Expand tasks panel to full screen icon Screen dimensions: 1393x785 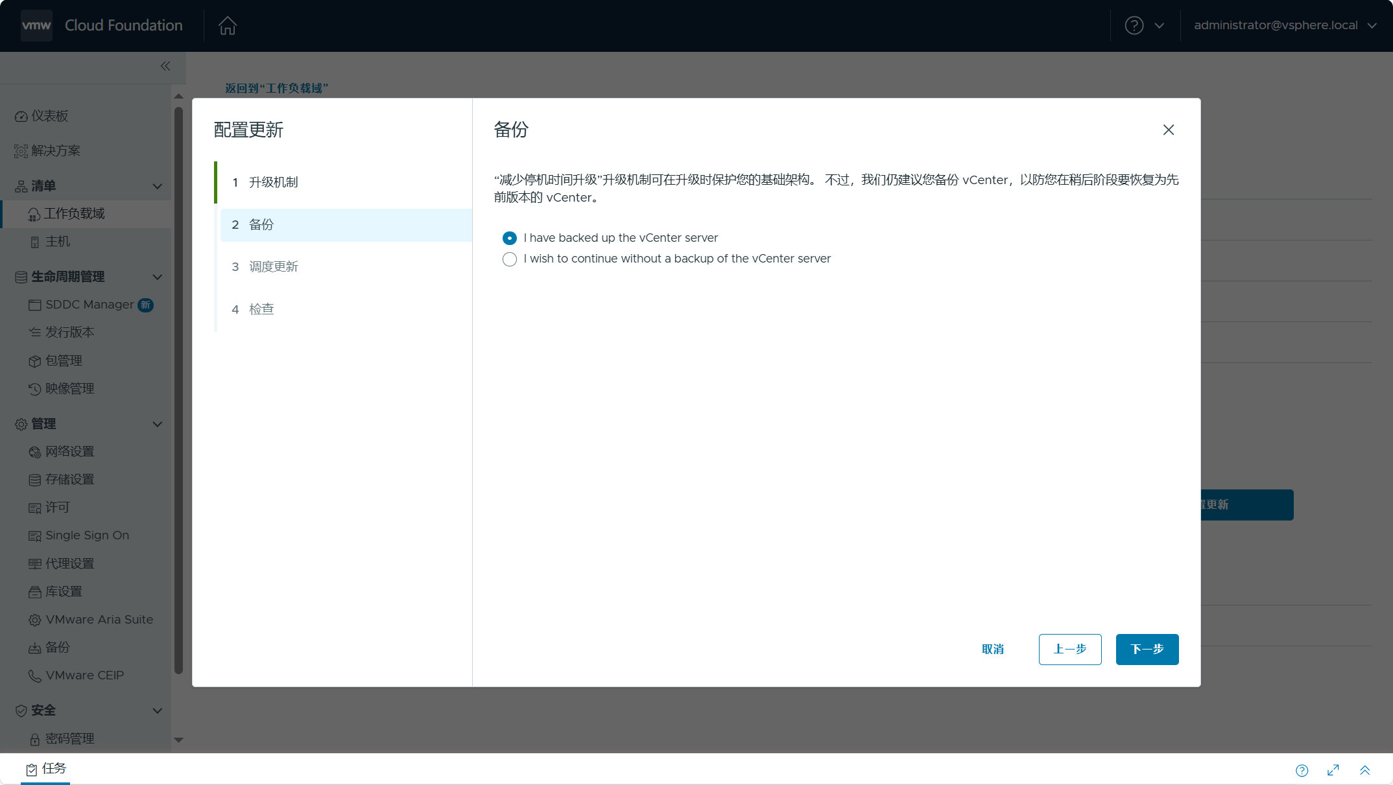click(1333, 770)
